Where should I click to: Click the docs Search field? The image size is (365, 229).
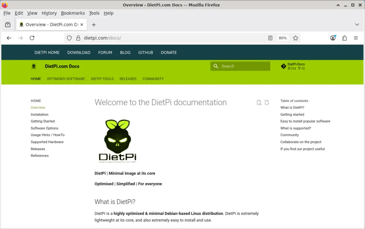(243, 66)
